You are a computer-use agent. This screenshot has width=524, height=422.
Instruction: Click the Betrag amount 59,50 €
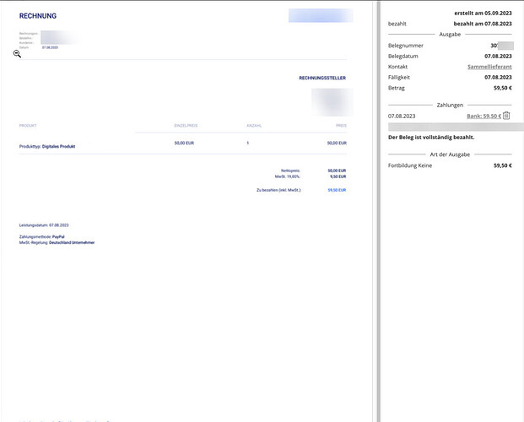point(503,88)
